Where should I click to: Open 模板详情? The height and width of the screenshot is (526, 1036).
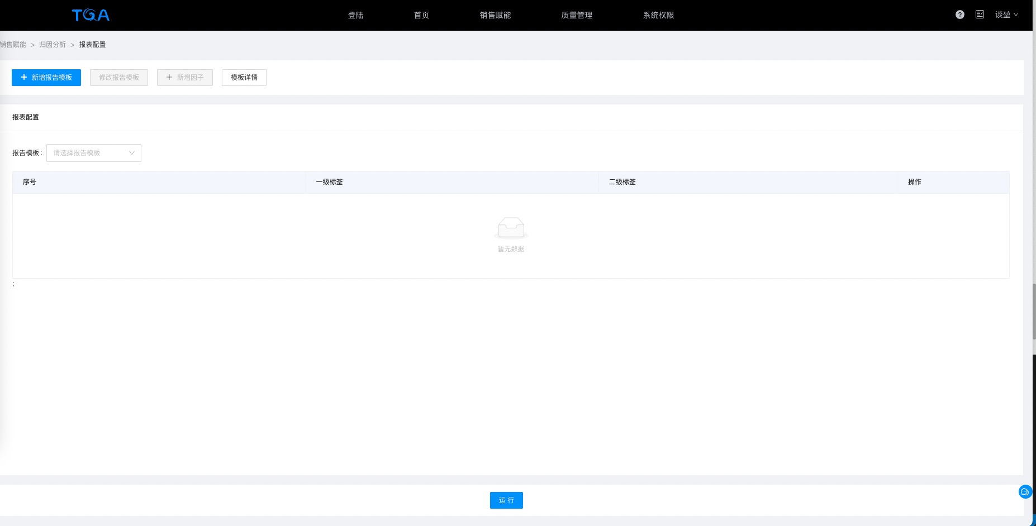(x=244, y=78)
